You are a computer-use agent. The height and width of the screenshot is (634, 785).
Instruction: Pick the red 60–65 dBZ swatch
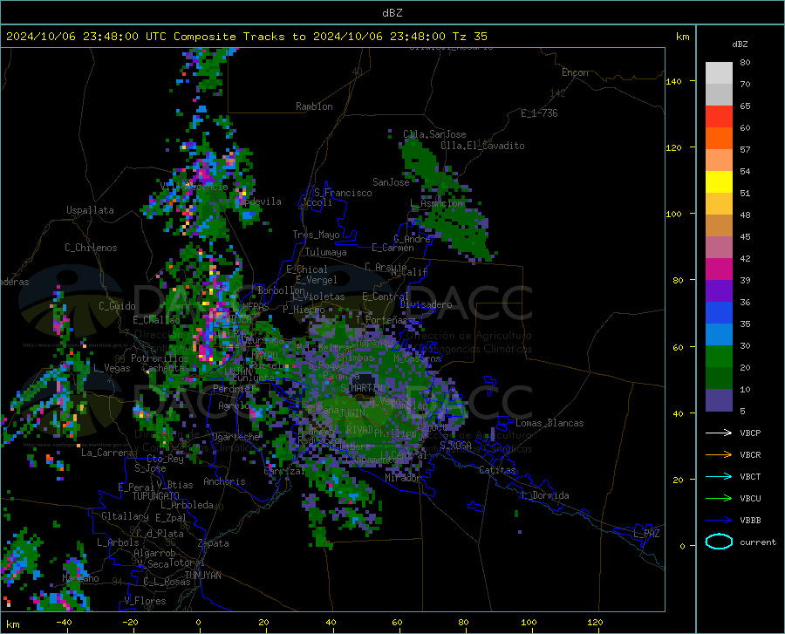click(719, 117)
